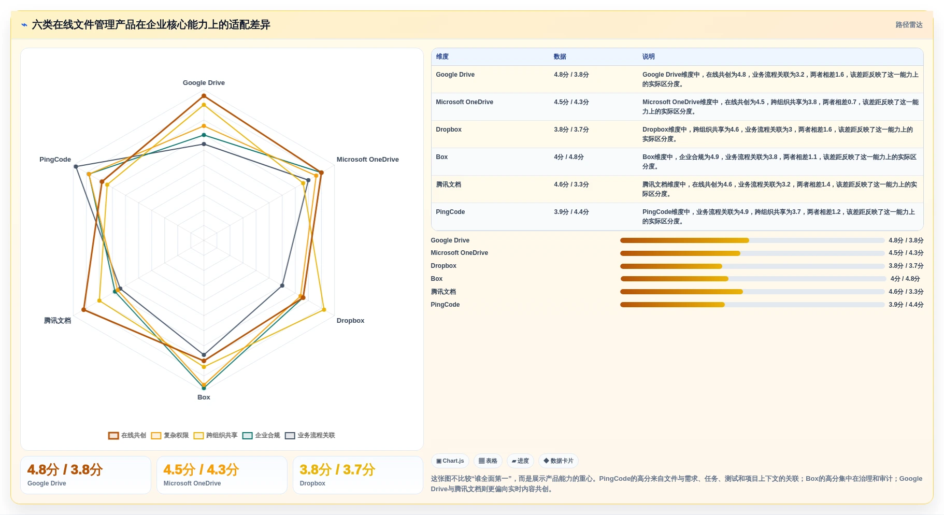Click the 维度 column header
This screenshot has height=515, width=944.
point(442,56)
